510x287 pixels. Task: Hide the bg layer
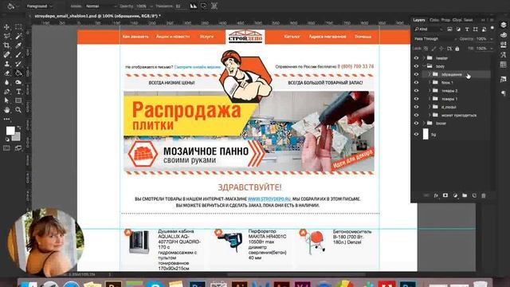pos(416,134)
